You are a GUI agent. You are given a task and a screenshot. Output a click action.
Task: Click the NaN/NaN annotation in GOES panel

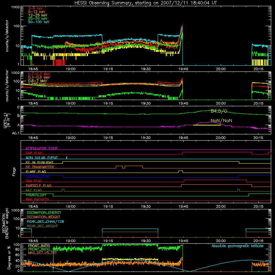221,121
